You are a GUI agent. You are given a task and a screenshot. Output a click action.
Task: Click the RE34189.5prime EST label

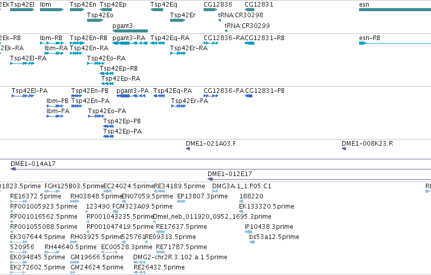coord(179,186)
